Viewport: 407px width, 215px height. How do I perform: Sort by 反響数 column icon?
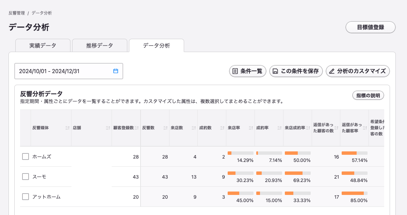click(165, 128)
